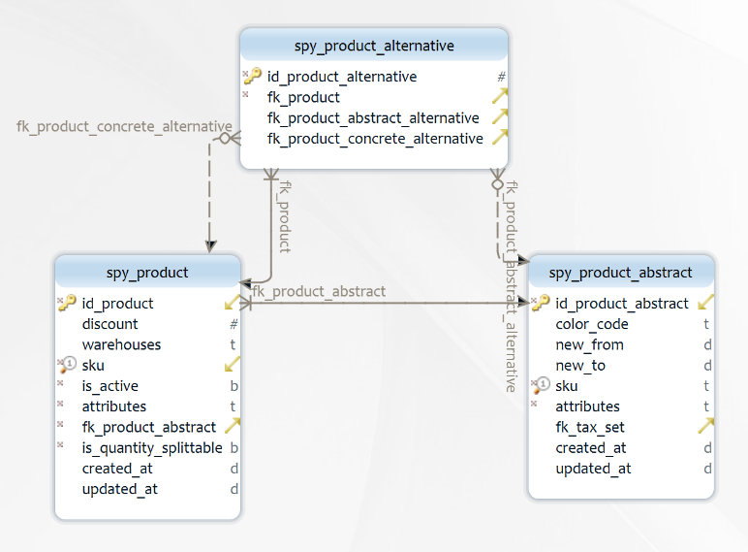The width and height of the screenshot is (748, 552).
Task: Click the fk_product_concrete_alternative relation label on the left
Action: point(124,126)
